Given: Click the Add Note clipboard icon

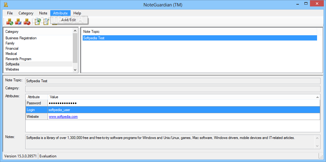Looking at the screenshot, I should point(38,21).
